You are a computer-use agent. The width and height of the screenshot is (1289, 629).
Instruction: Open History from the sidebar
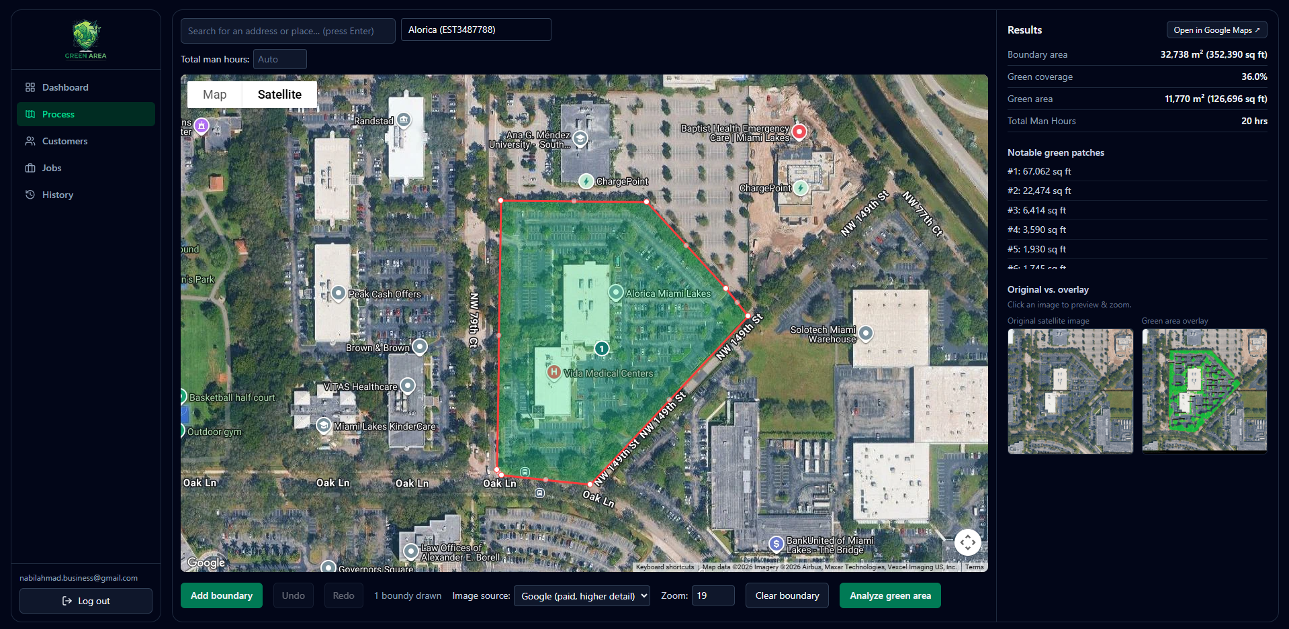click(x=86, y=195)
